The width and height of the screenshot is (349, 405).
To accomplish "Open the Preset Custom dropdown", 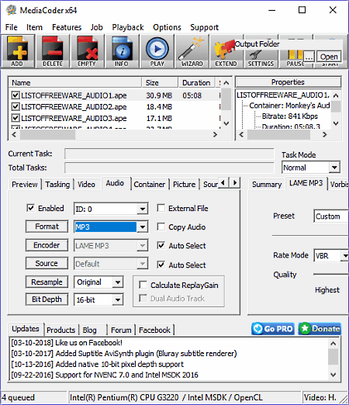I will (x=331, y=216).
